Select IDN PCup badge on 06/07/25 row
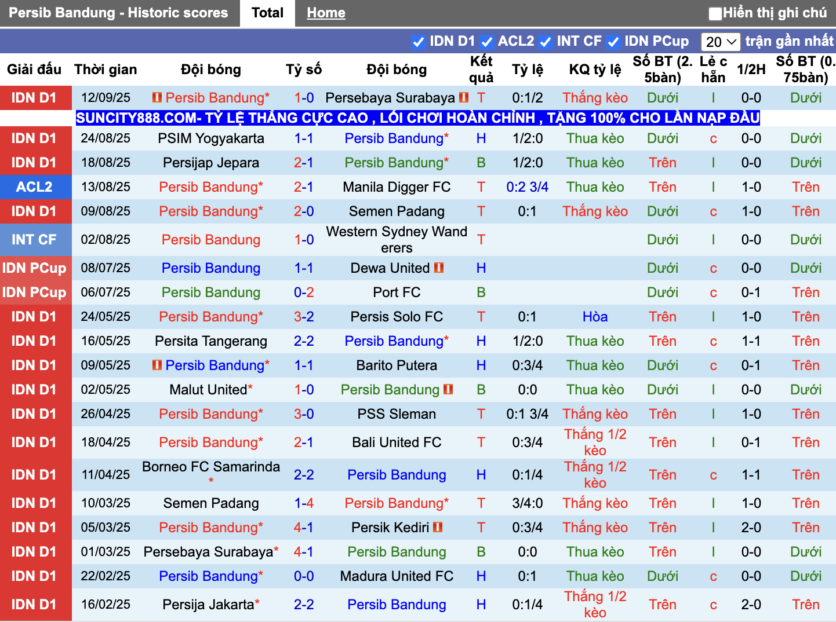This screenshot has width=836, height=622. [35, 292]
